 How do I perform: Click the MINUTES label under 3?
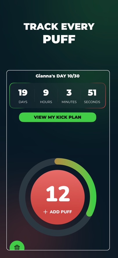point(69,102)
